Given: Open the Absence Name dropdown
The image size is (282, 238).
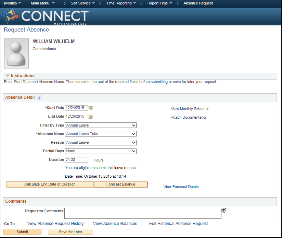Looking at the screenshot, I should [101, 134].
